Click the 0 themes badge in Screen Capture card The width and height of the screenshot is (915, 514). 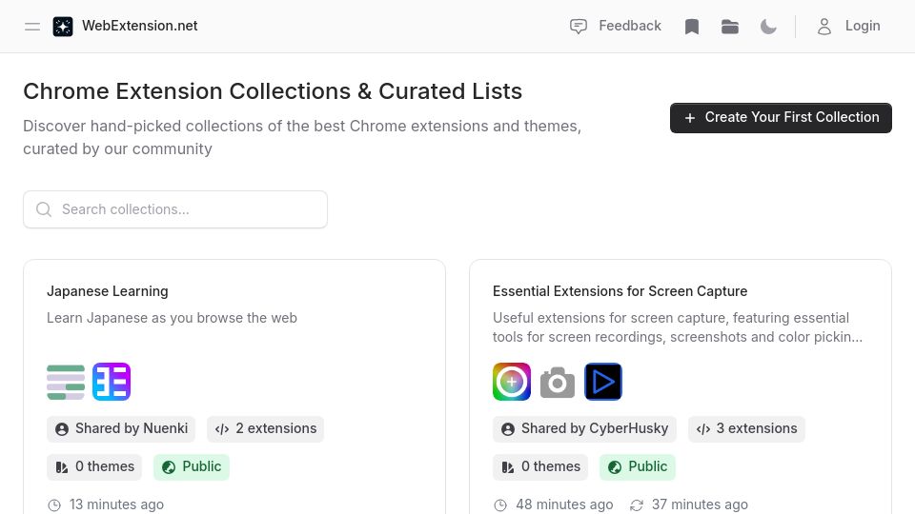(540, 466)
